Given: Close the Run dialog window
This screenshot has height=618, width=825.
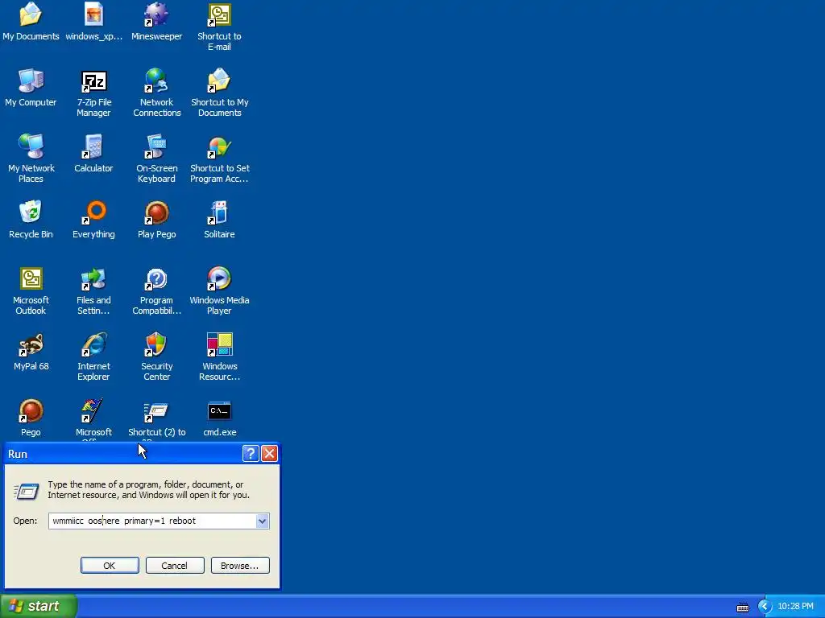Looking at the screenshot, I should click(269, 454).
